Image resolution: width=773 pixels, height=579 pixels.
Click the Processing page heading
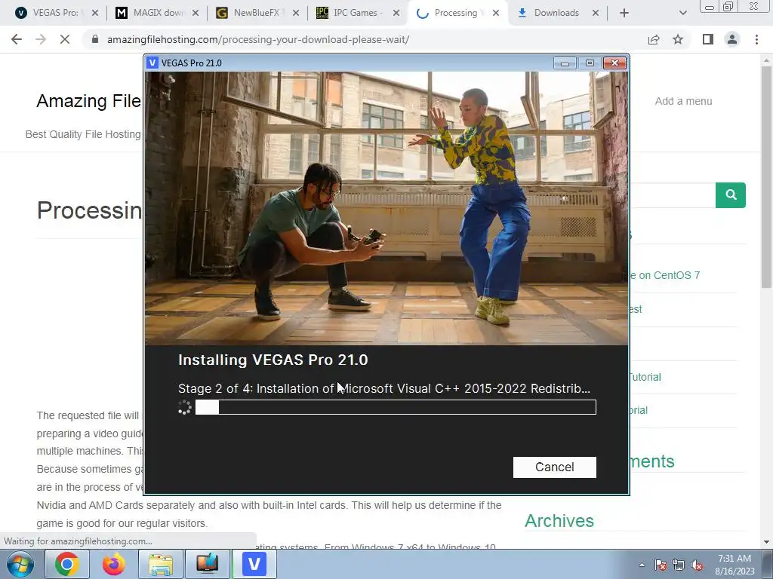89,210
